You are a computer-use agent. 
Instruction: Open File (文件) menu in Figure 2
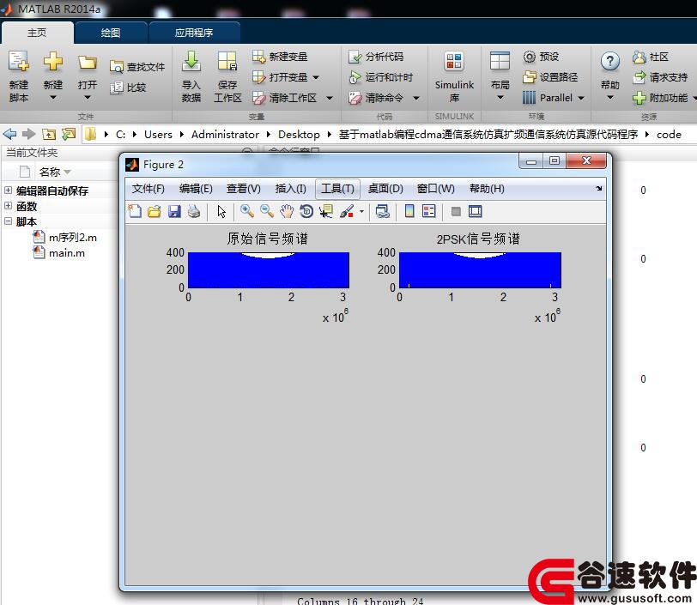[x=148, y=189]
